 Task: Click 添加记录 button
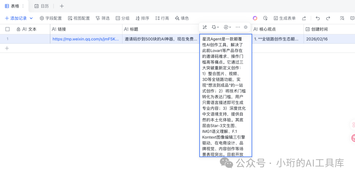pyautogui.click(x=16, y=18)
